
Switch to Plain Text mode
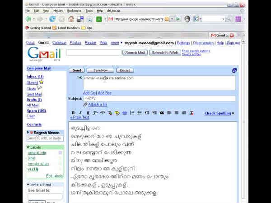79,117
